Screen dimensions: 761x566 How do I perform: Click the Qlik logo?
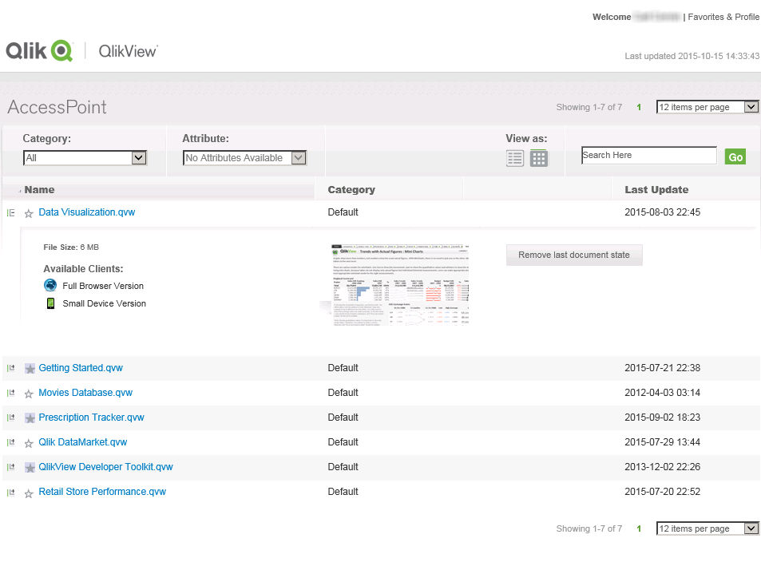[x=39, y=50]
